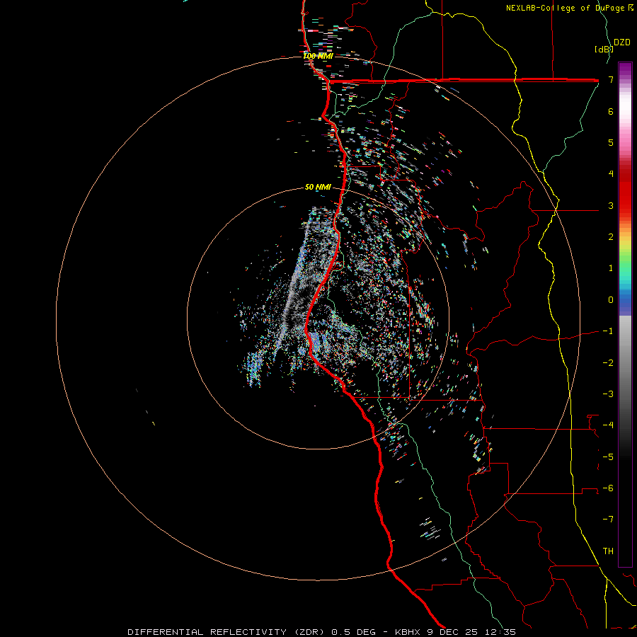Click the 6 dB scale value
This screenshot has width=637, height=637.
coord(611,111)
